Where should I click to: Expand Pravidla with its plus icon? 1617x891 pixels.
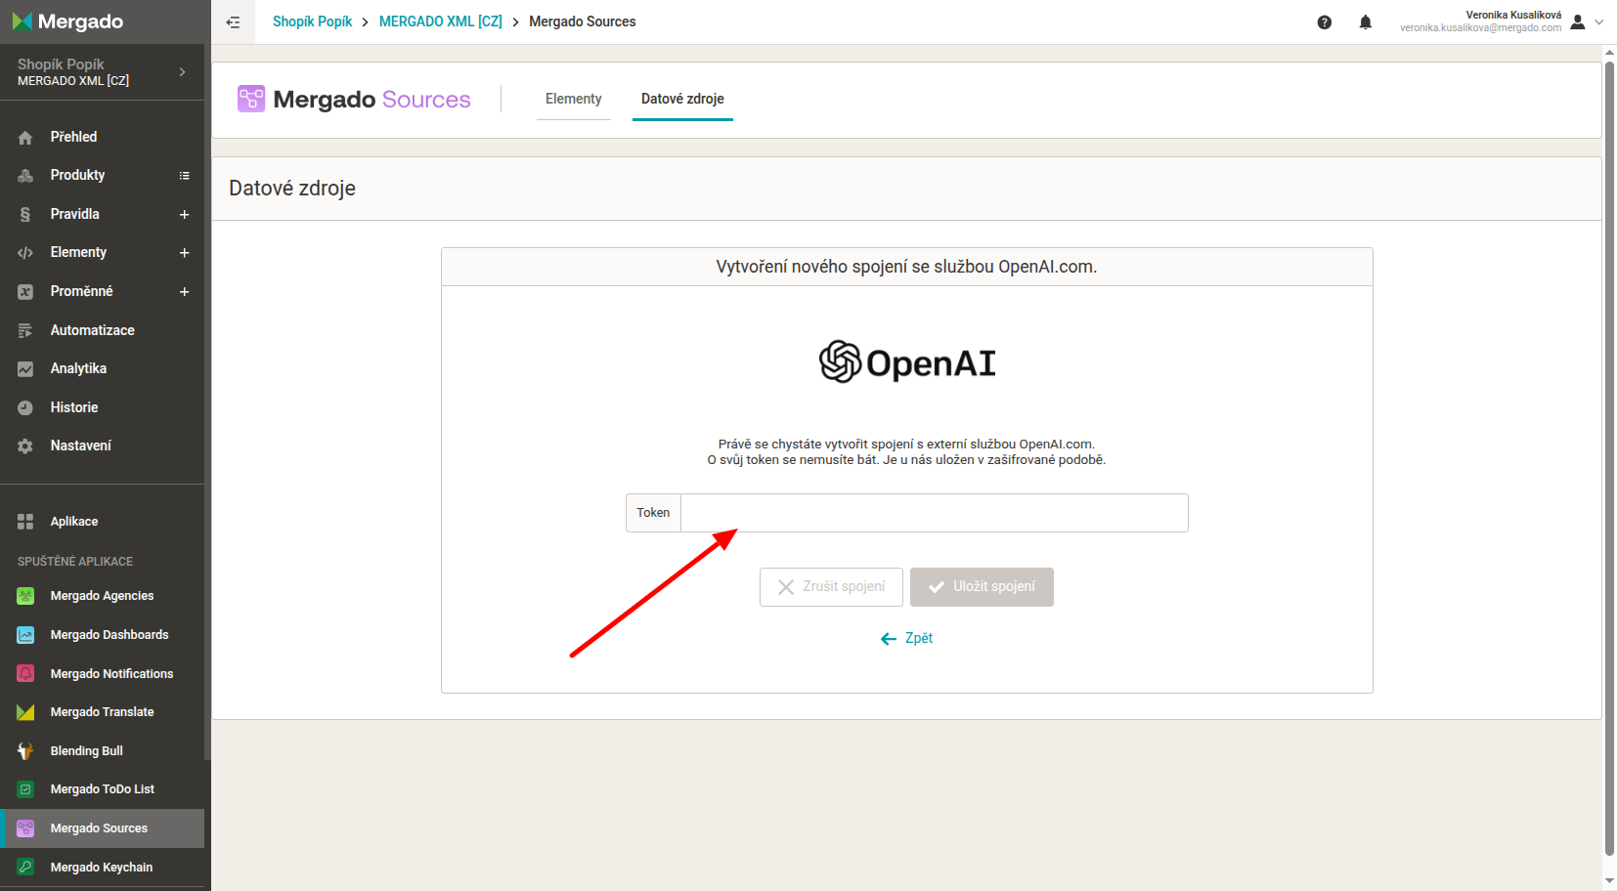184,214
